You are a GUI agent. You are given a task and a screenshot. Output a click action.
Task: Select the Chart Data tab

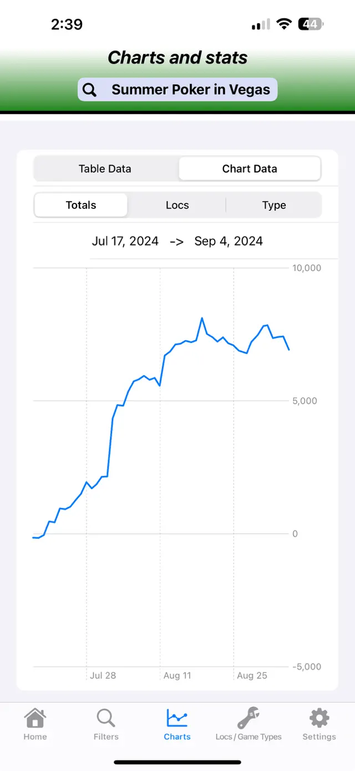pyautogui.click(x=250, y=168)
